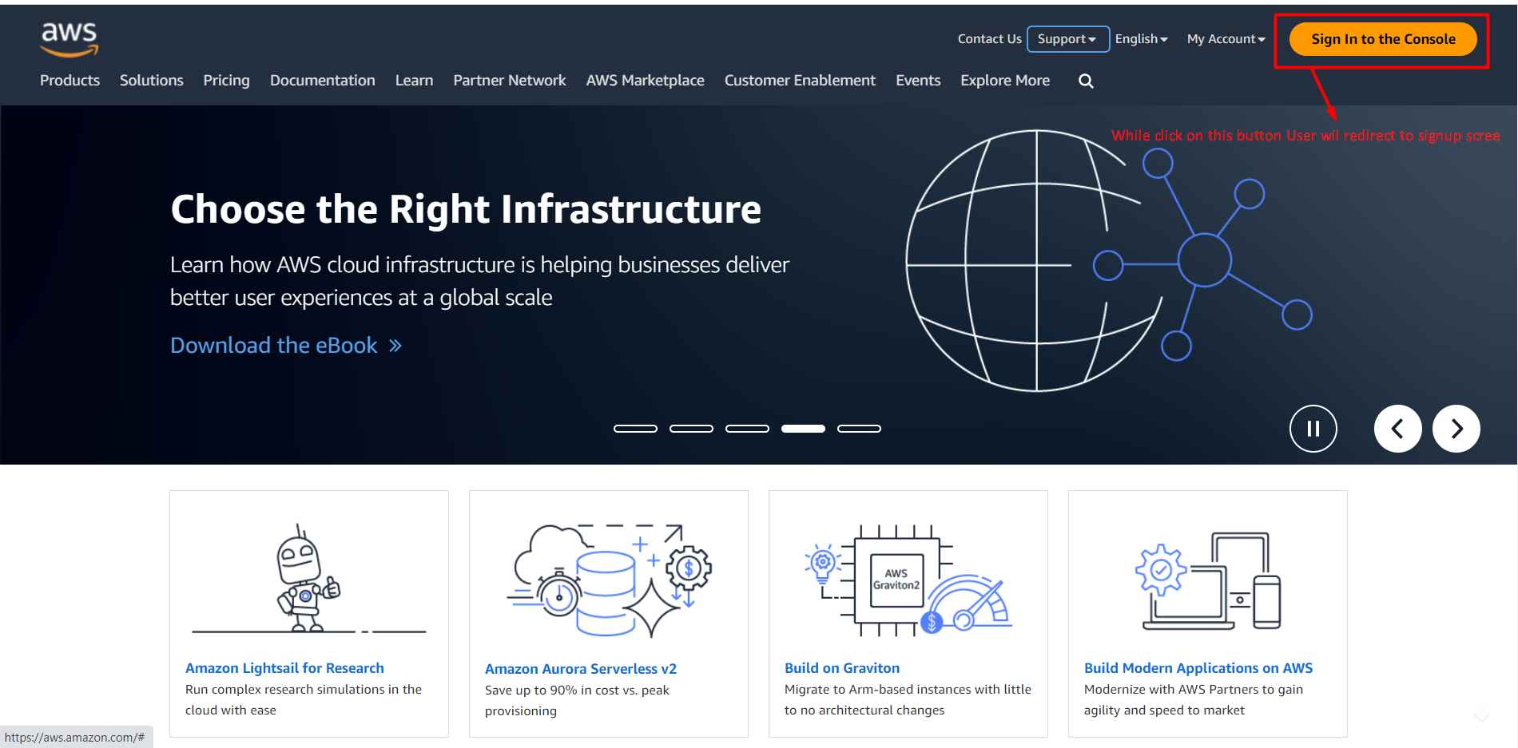Viewport: 1518px width, 748px height.
Task: Open the Explore More menu
Action: 1005,81
